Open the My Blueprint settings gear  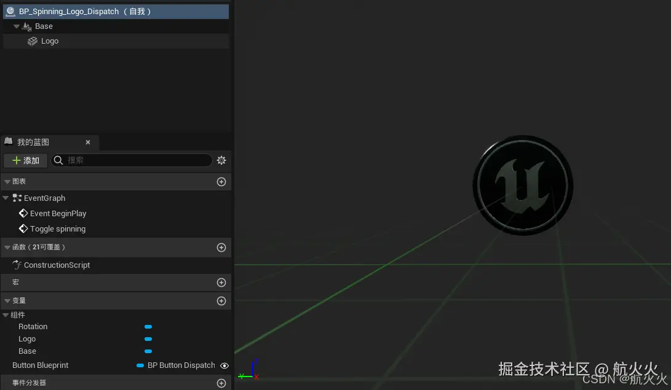click(221, 160)
